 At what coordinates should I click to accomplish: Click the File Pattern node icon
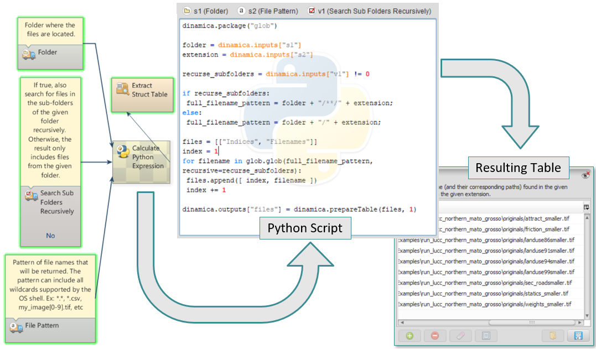16,326
